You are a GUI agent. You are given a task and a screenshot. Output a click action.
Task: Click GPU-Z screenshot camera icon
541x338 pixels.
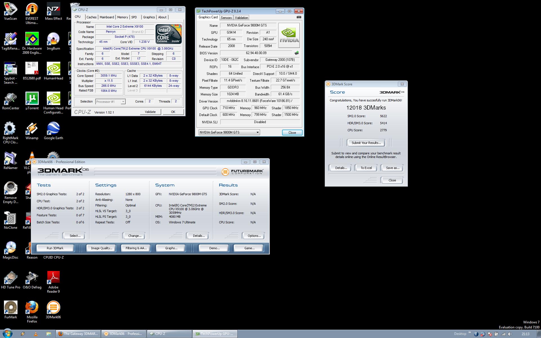(299, 17)
